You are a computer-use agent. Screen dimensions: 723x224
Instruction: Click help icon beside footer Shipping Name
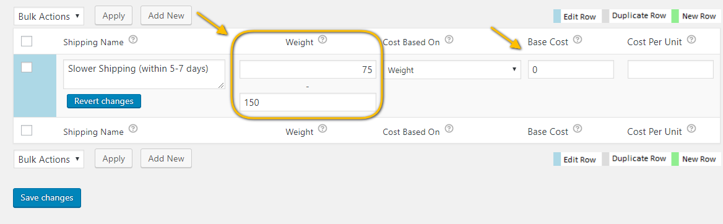click(134, 129)
